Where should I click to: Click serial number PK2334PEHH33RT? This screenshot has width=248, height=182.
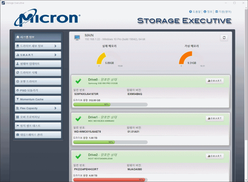86,169
